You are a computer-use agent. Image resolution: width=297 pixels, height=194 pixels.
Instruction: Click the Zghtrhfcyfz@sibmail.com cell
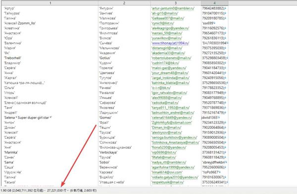click(172, 122)
